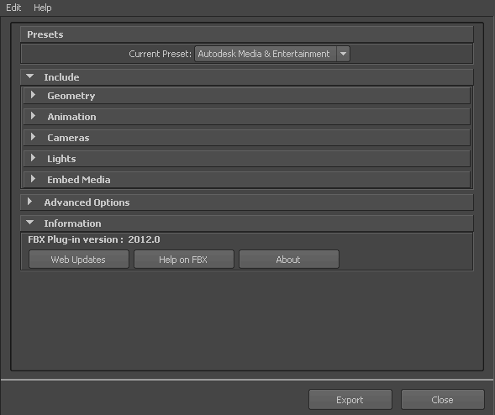Click the Presets header bar
Image resolution: width=495 pixels, height=415 pixels.
[x=247, y=34]
